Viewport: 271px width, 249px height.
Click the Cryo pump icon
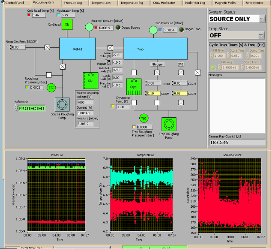coord(133,87)
